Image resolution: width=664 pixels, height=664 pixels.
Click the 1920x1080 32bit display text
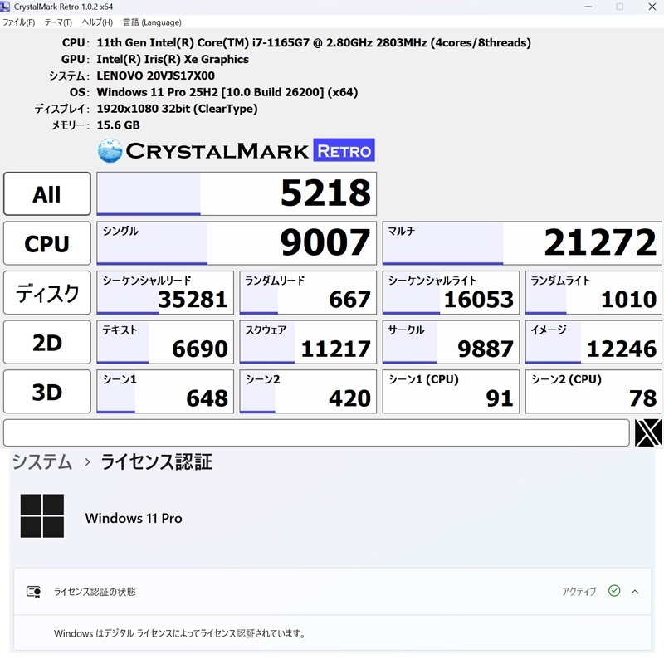coord(177,109)
